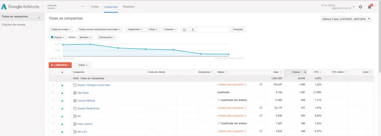Click the speech bubble icon in Caixas Plásticas status

point(219,100)
